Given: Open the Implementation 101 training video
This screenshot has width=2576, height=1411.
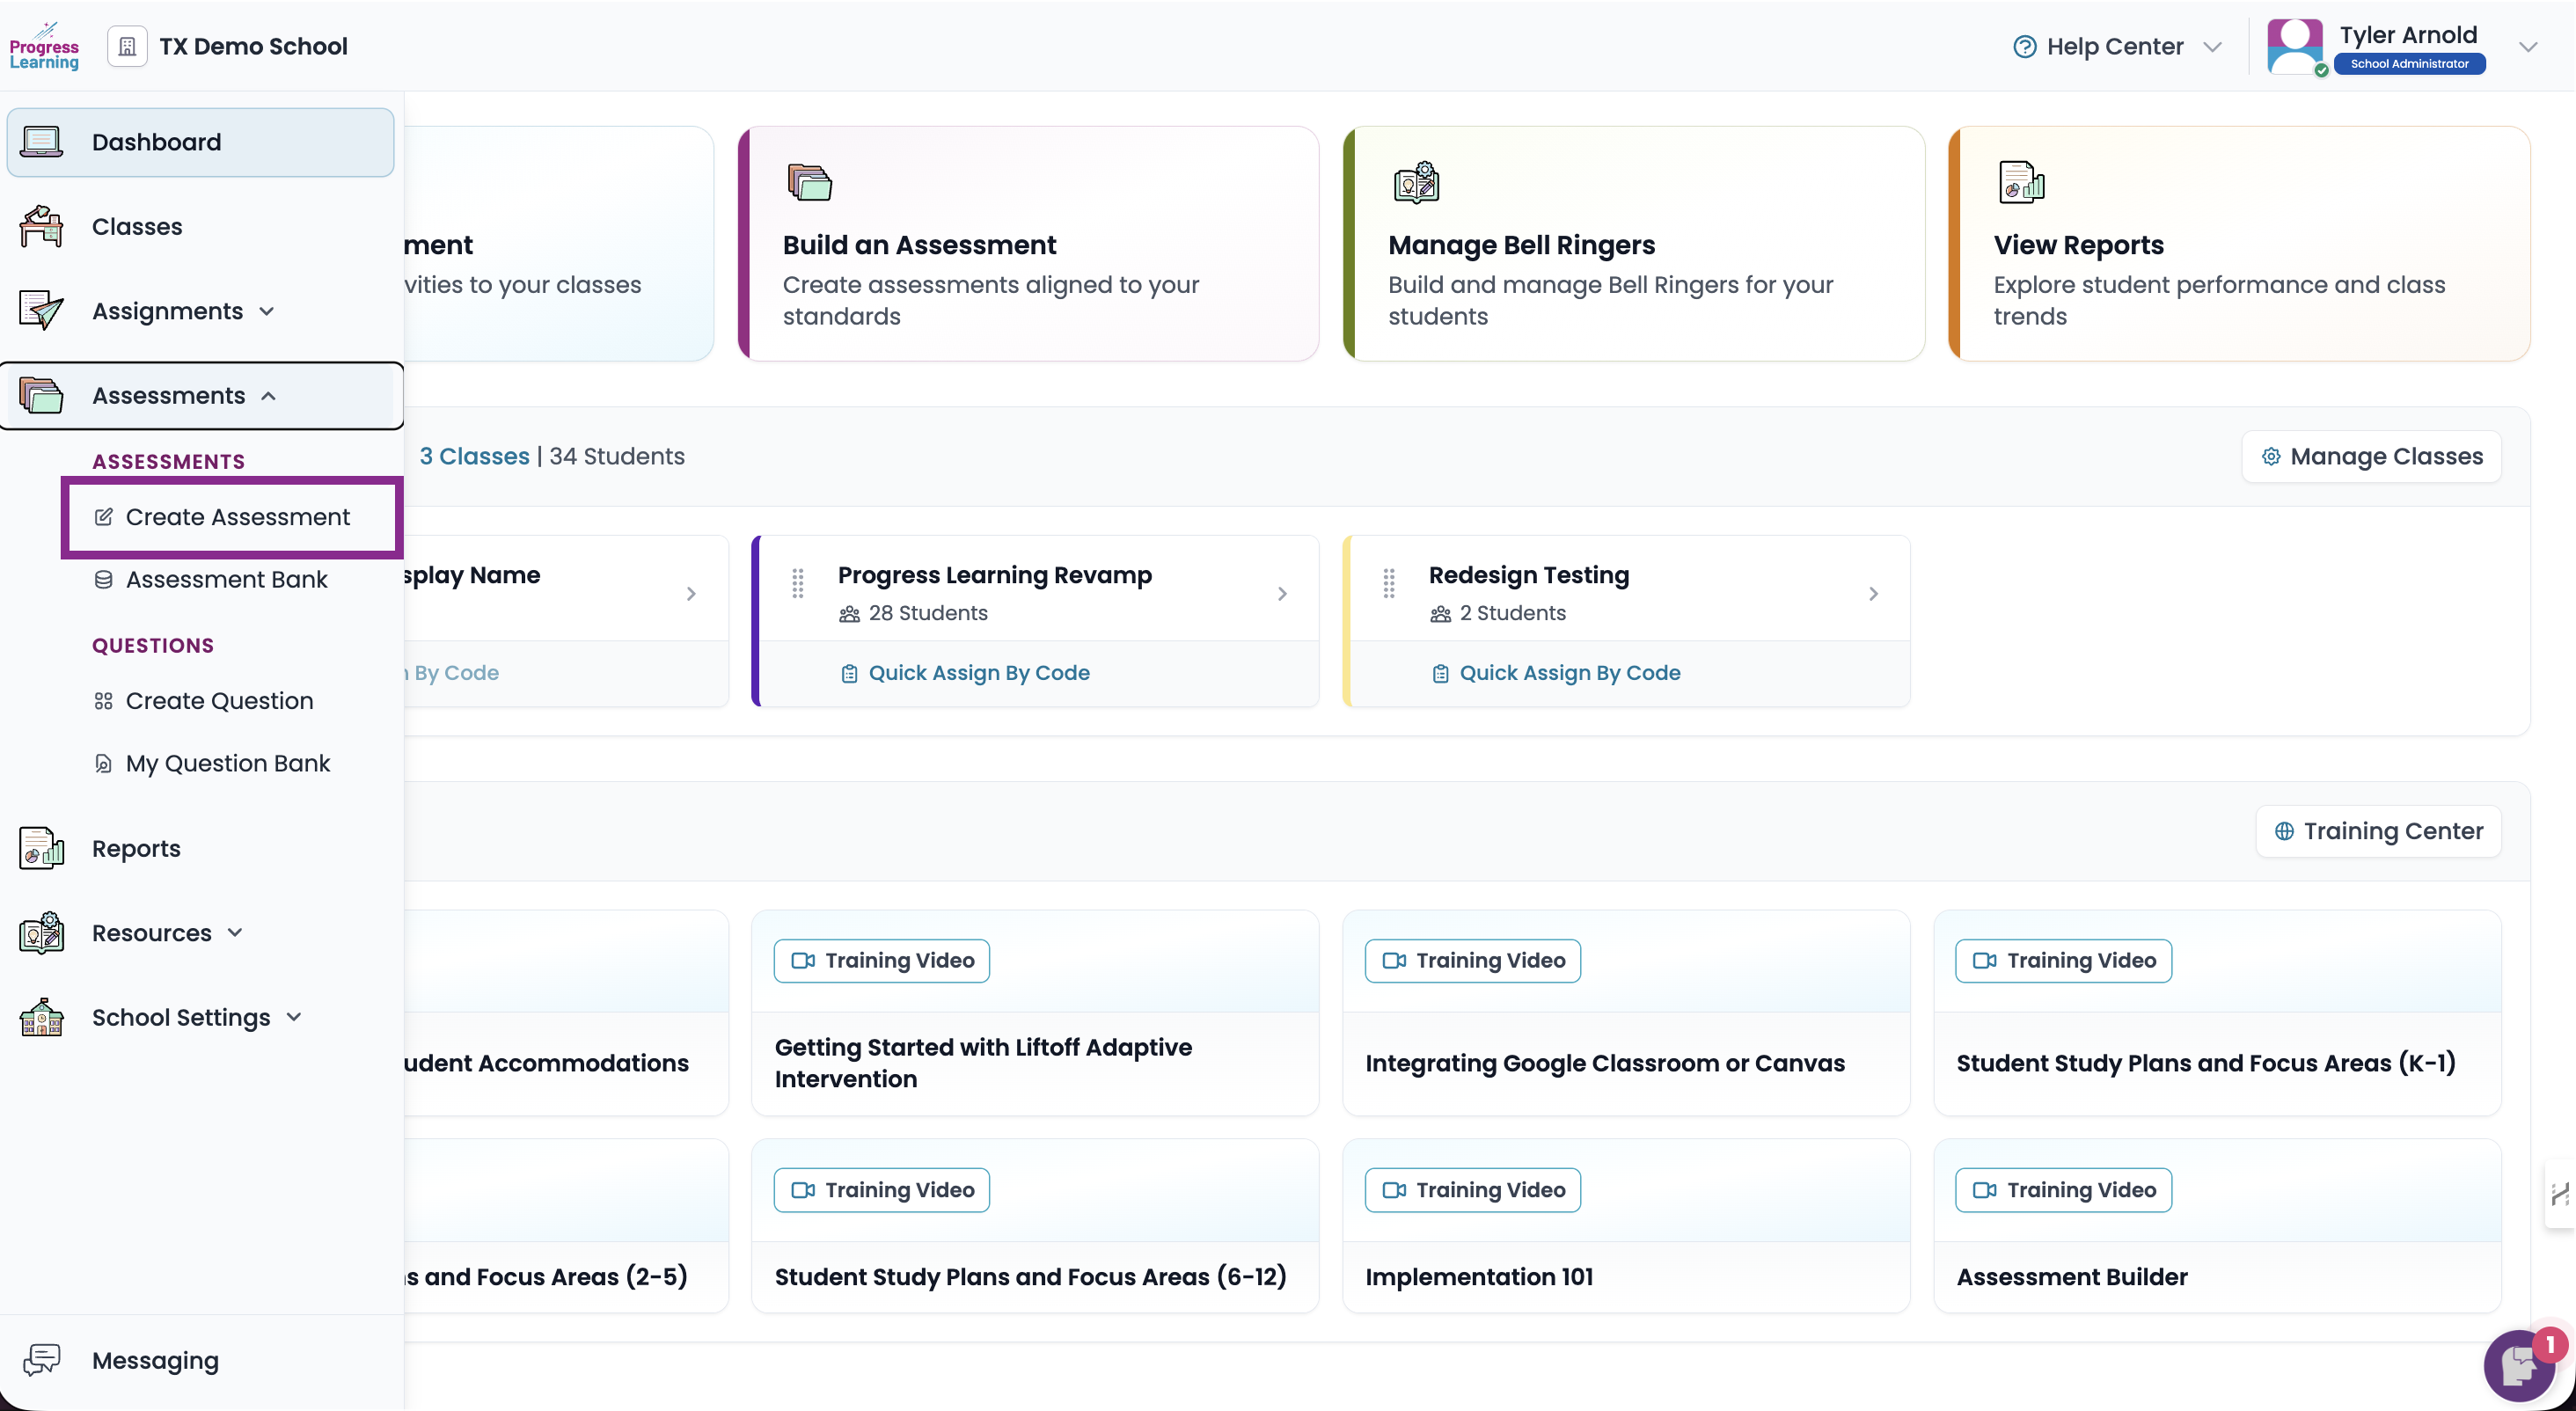Looking at the screenshot, I should [1626, 1226].
